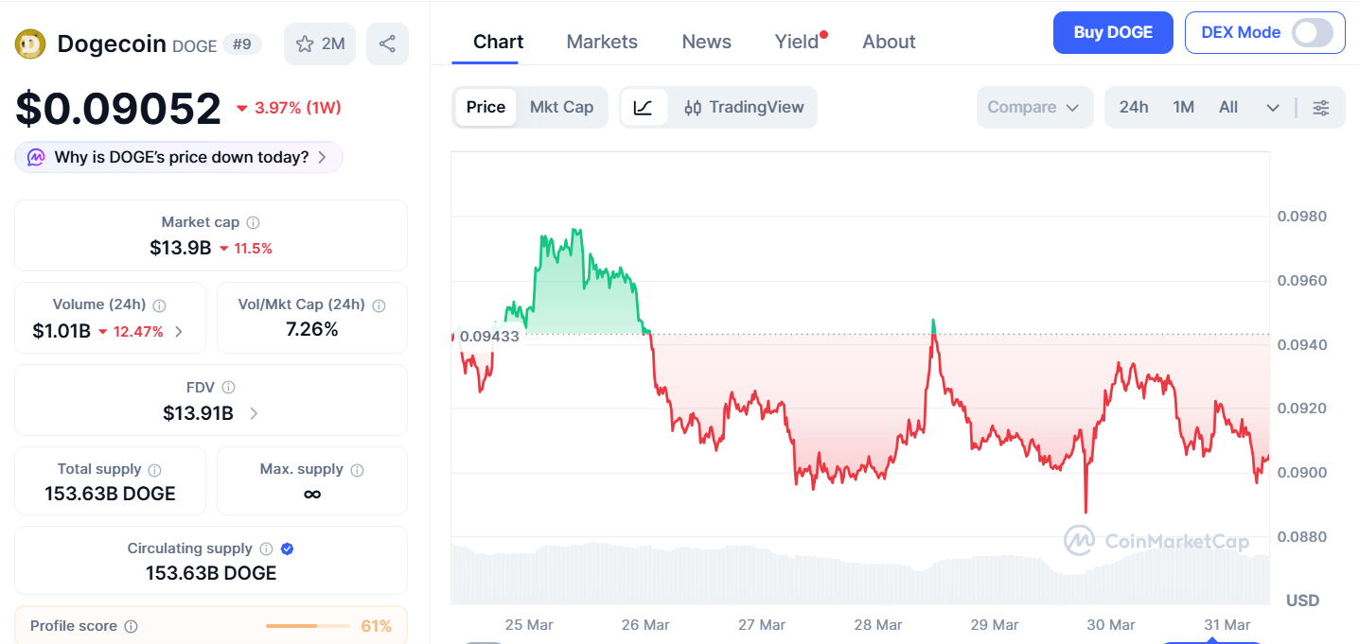This screenshot has width=1359, height=644.
Task: Click the #9 rank badge
Action: pyautogui.click(x=242, y=44)
